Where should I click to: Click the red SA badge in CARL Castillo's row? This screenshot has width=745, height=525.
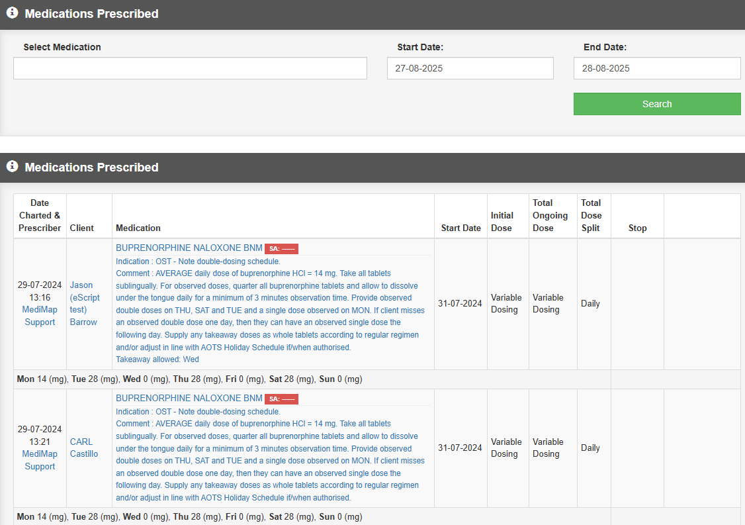281,399
